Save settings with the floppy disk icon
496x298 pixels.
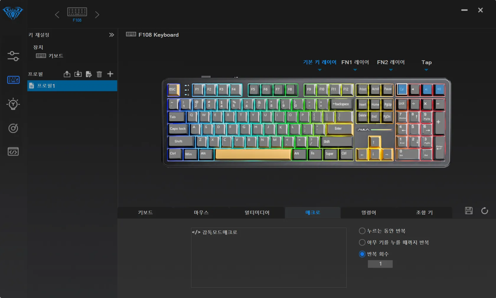point(469,211)
